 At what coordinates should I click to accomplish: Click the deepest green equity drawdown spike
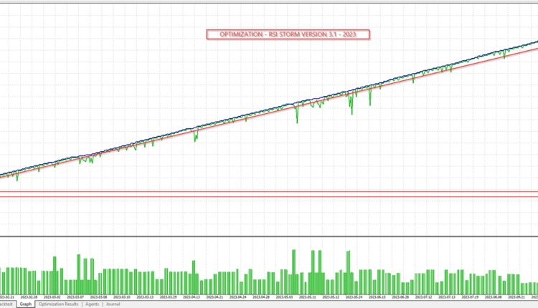pos(297,120)
